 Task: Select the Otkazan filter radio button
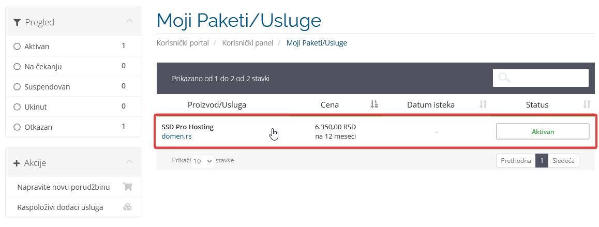point(17,127)
